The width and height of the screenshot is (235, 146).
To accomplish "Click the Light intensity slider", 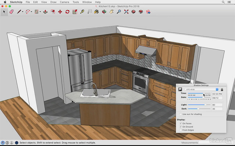I will coord(199,105).
